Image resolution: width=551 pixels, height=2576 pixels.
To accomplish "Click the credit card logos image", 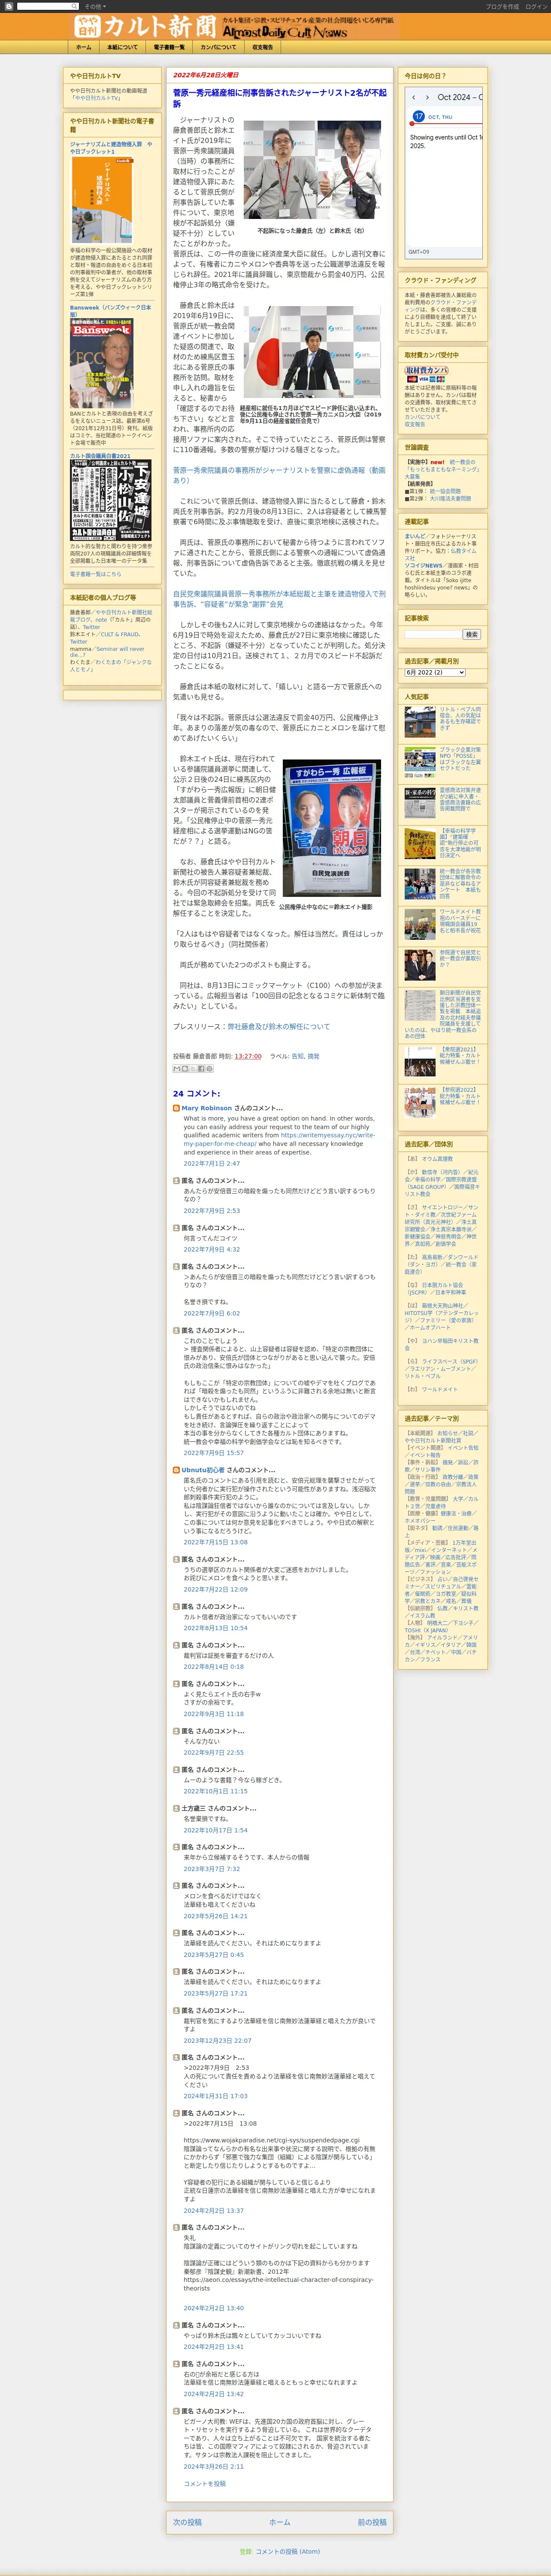I will [x=426, y=379].
